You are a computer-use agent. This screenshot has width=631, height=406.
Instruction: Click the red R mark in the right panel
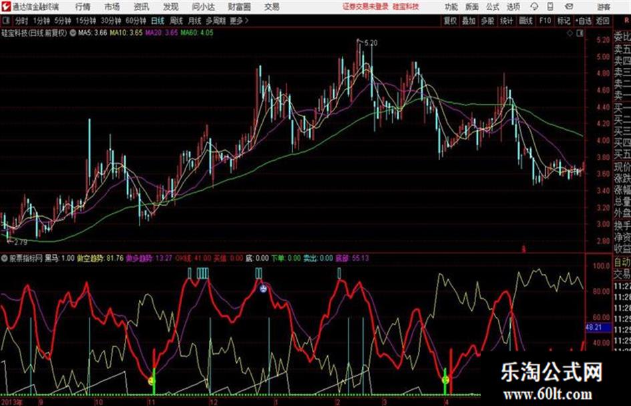pos(626,21)
